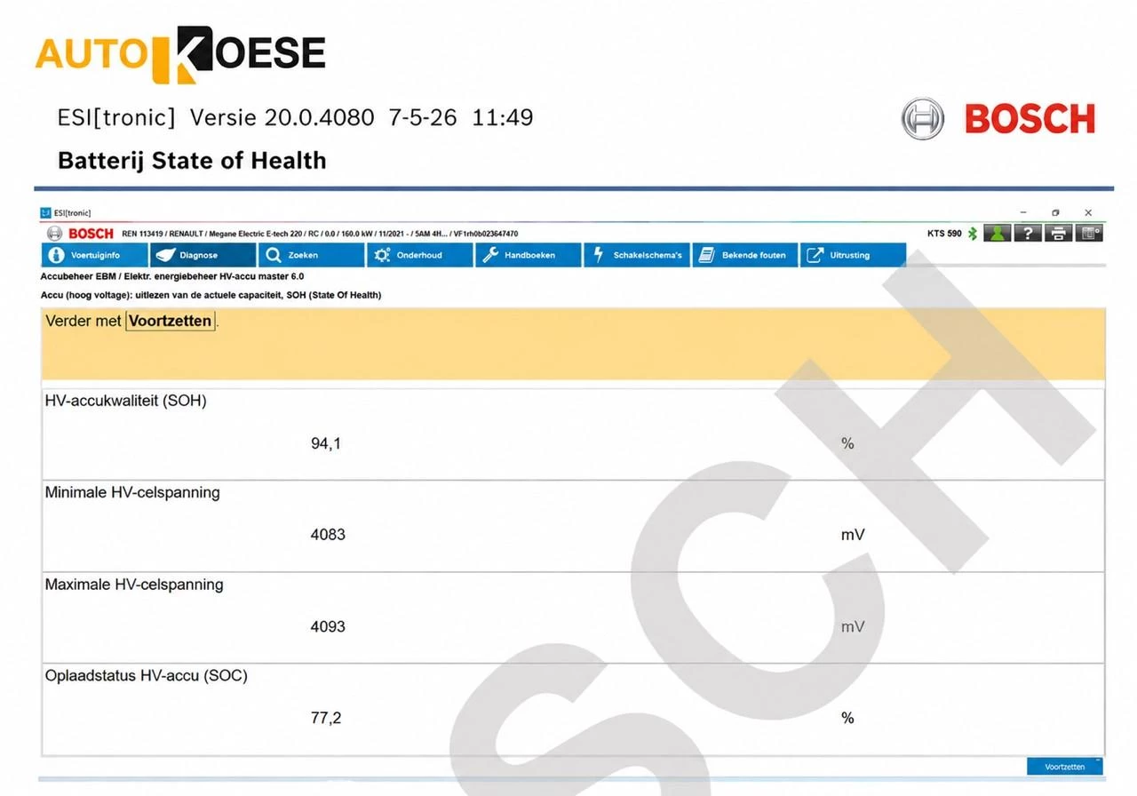Click the Accubeheer EBM breadcrumb line
The width and height of the screenshot is (1137, 796).
click(x=172, y=276)
